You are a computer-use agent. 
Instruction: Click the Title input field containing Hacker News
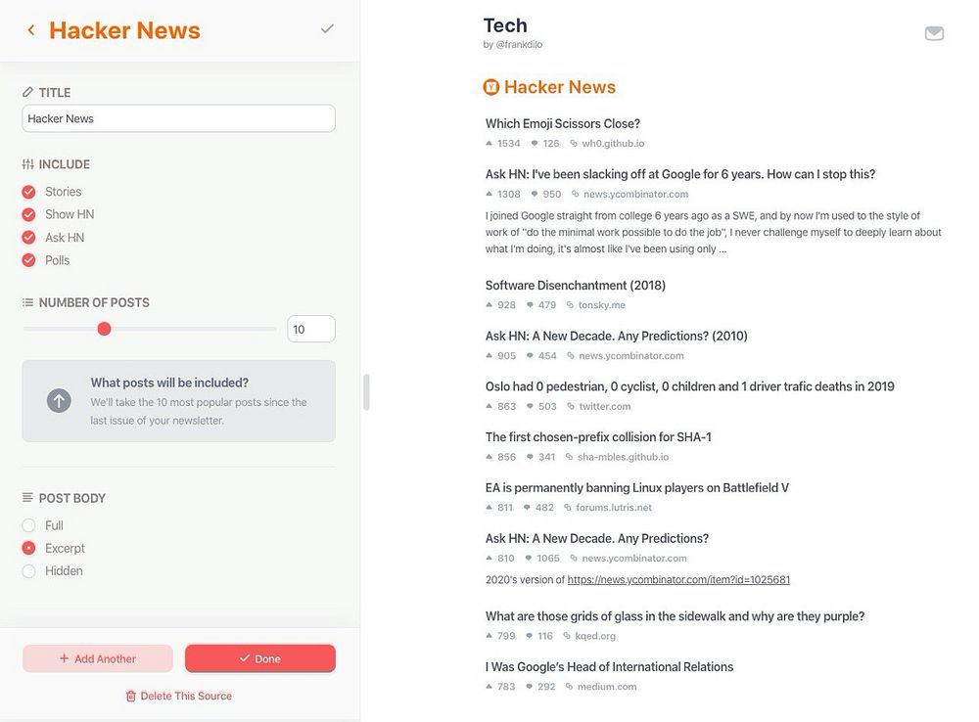[178, 118]
